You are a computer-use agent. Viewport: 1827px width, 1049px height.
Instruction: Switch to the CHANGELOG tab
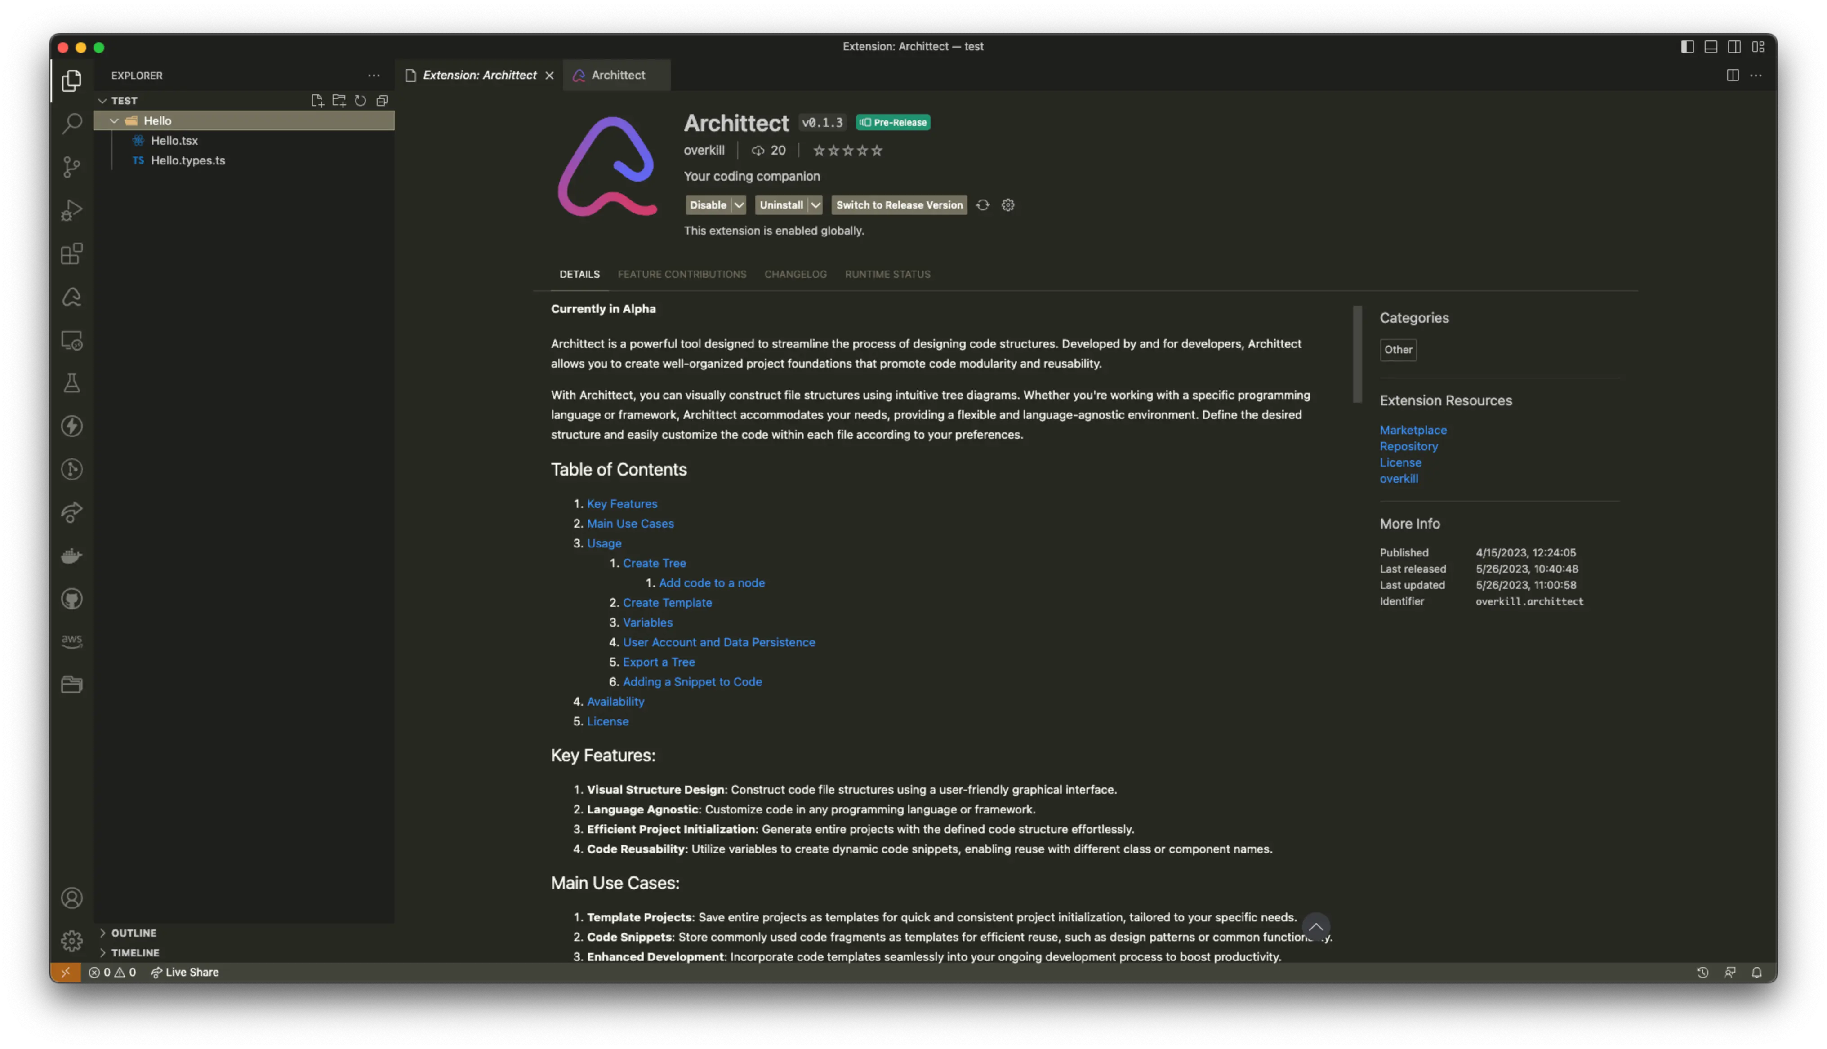click(x=795, y=275)
